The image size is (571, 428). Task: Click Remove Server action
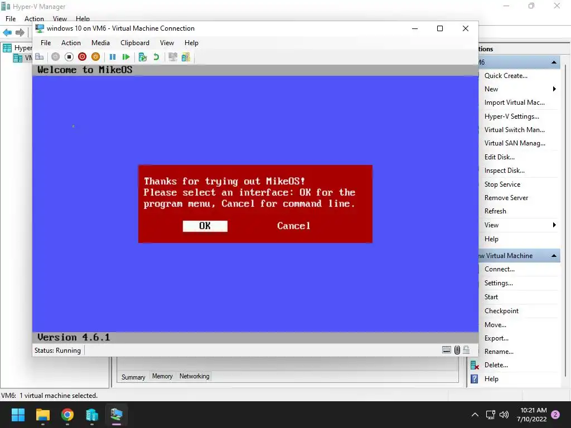coord(506,198)
